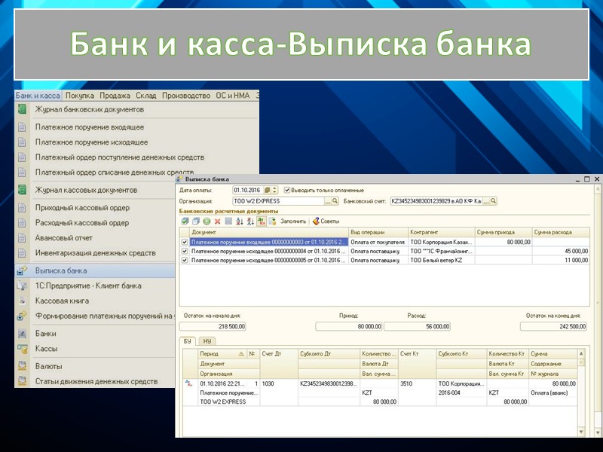The image size is (603, 452).
Task: Open the calendar picker for Дата оплаты
Action: coord(268,191)
